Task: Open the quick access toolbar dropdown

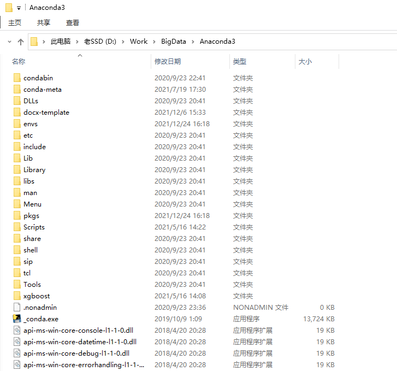Action: 19,8
